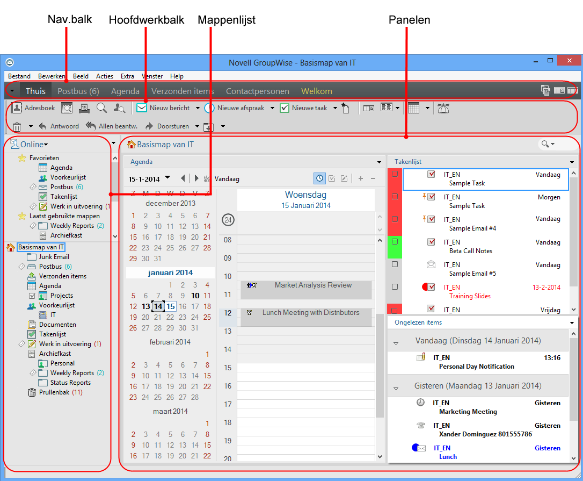
Task: Switch to the Welkom tab
Action: (316, 91)
